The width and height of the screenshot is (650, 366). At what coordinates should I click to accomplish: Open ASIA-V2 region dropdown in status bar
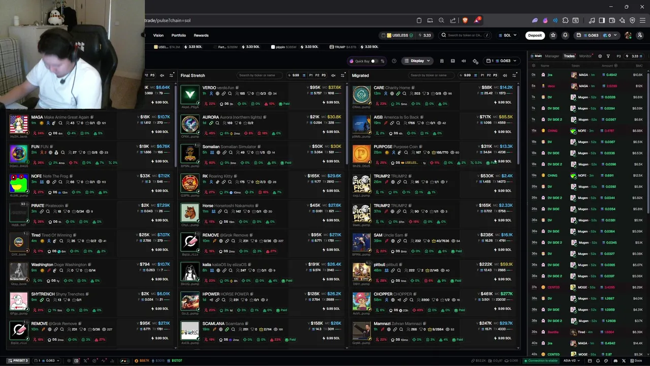tap(571, 360)
